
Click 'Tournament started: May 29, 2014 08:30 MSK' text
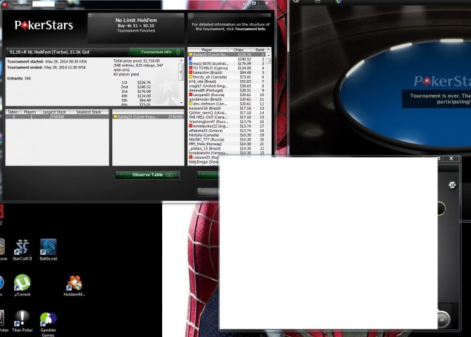coord(47,62)
